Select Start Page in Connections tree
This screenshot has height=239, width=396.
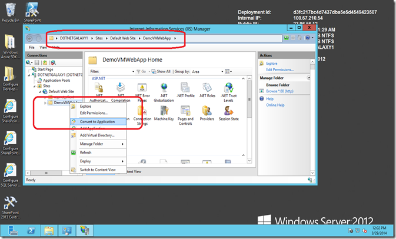(45, 69)
